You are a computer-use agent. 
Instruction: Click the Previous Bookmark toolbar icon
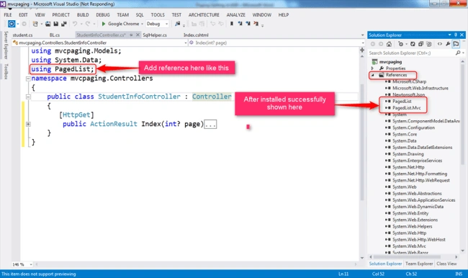coord(240,24)
